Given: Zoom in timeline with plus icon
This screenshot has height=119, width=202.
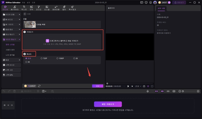Looking at the screenshot, I should coord(198,91).
